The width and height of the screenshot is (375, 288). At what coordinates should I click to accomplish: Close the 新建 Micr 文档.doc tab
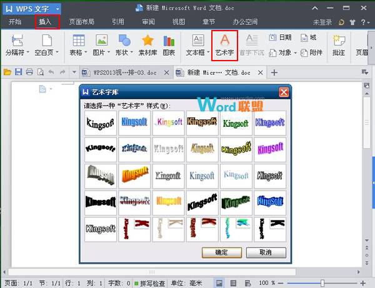click(x=261, y=72)
